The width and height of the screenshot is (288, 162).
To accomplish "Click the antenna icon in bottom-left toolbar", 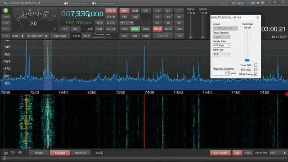I will point(13,153).
